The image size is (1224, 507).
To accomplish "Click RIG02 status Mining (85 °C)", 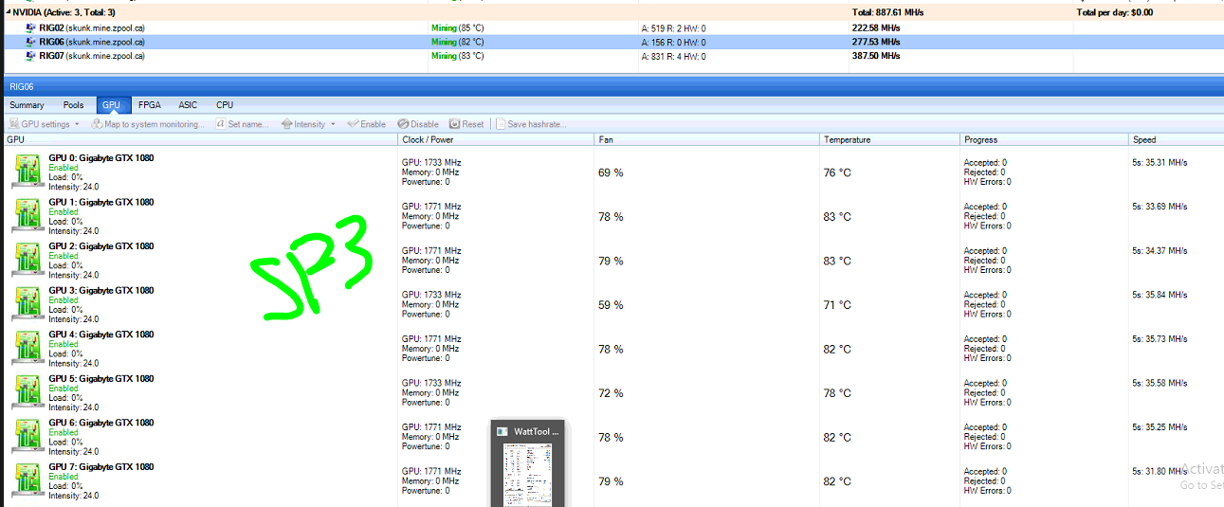I will pos(458,28).
